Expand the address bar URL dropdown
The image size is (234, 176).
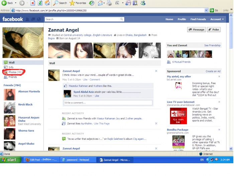208,10
